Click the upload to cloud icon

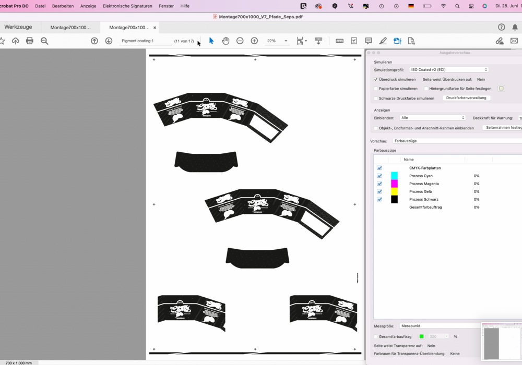[15, 41]
